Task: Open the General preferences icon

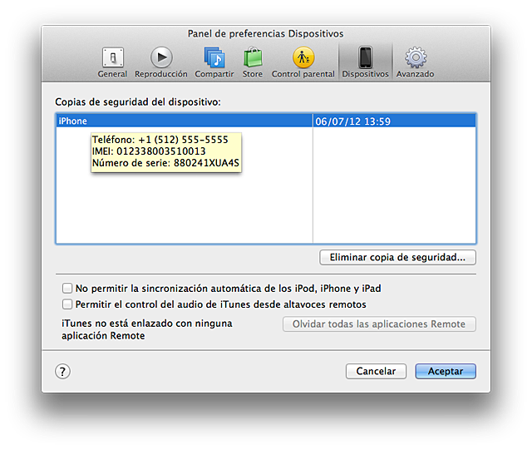Action: tap(113, 57)
